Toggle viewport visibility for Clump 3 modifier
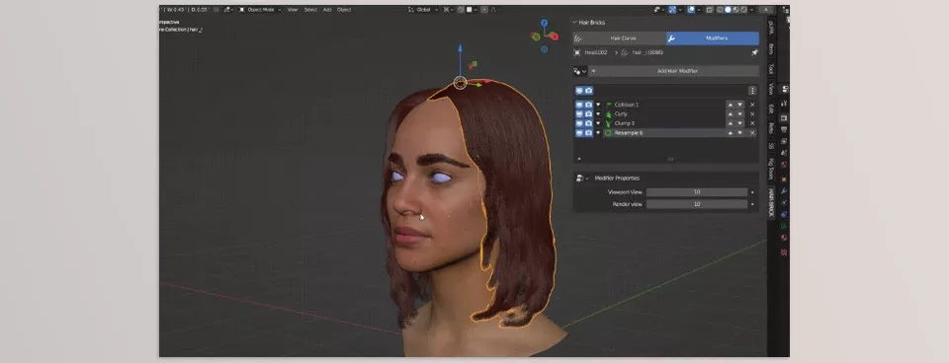This screenshot has height=363, width=949. 579,123
